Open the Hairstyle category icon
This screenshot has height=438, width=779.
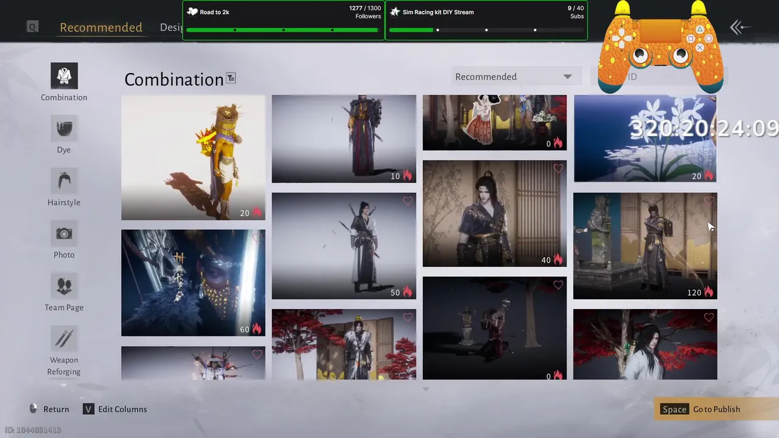pos(64,181)
